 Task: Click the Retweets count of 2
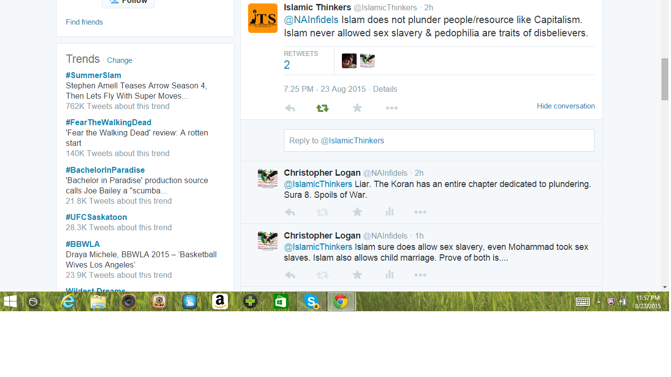click(287, 65)
